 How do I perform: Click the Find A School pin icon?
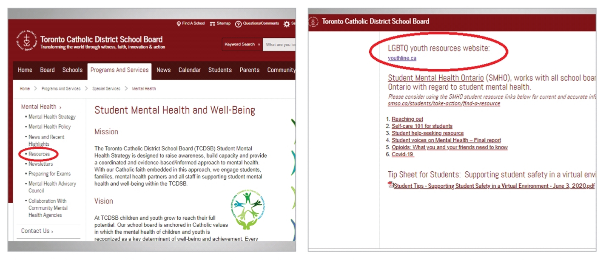coord(179,24)
